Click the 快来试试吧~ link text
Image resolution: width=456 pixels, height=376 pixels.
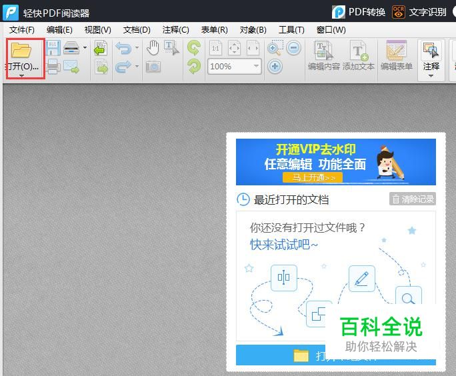284,245
